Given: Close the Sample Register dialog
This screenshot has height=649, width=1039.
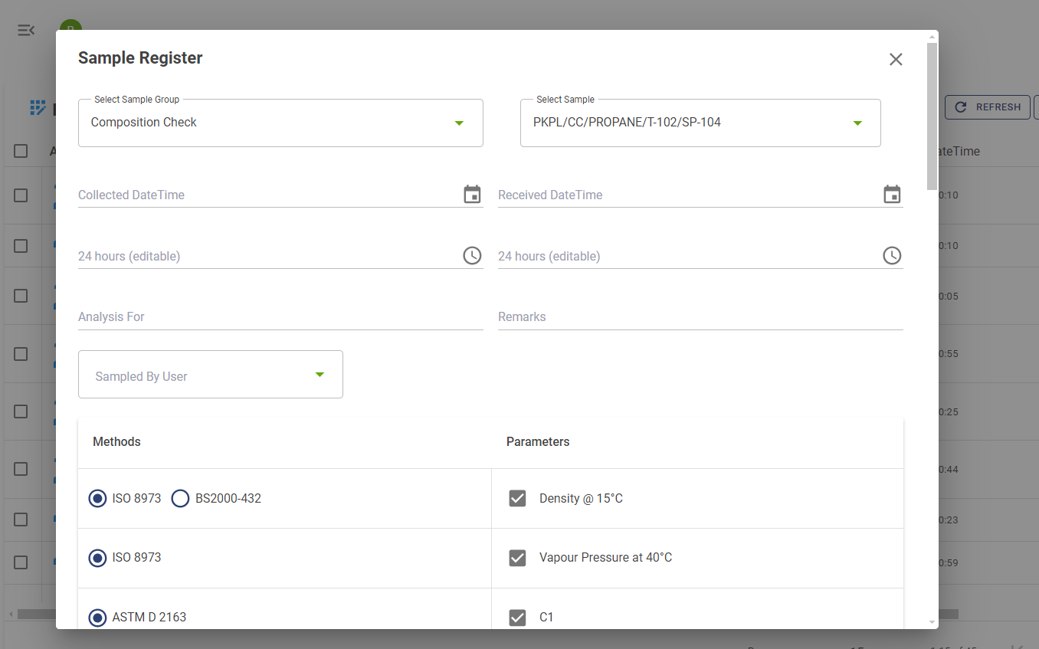Looking at the screenshot, I should click(x=896, y=60).
